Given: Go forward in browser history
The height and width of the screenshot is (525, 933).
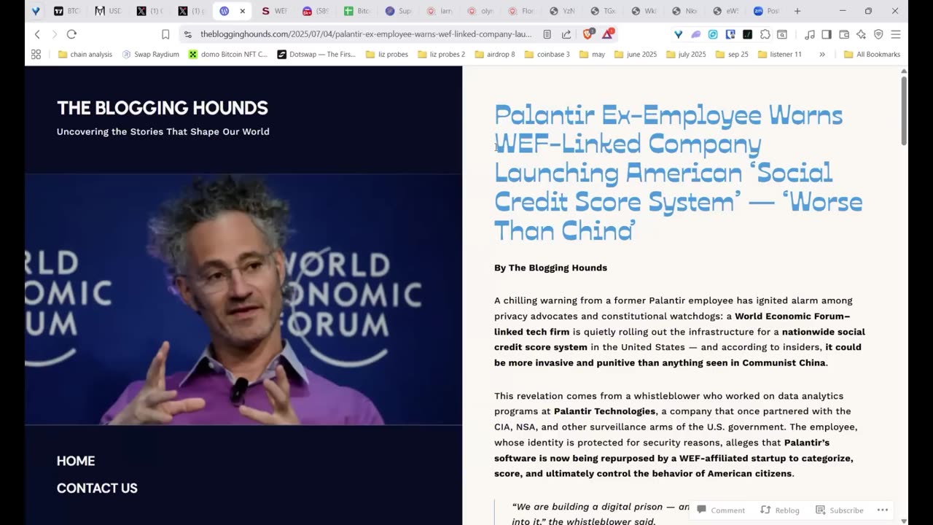Looking at the screenshot, I should (55, 34).
